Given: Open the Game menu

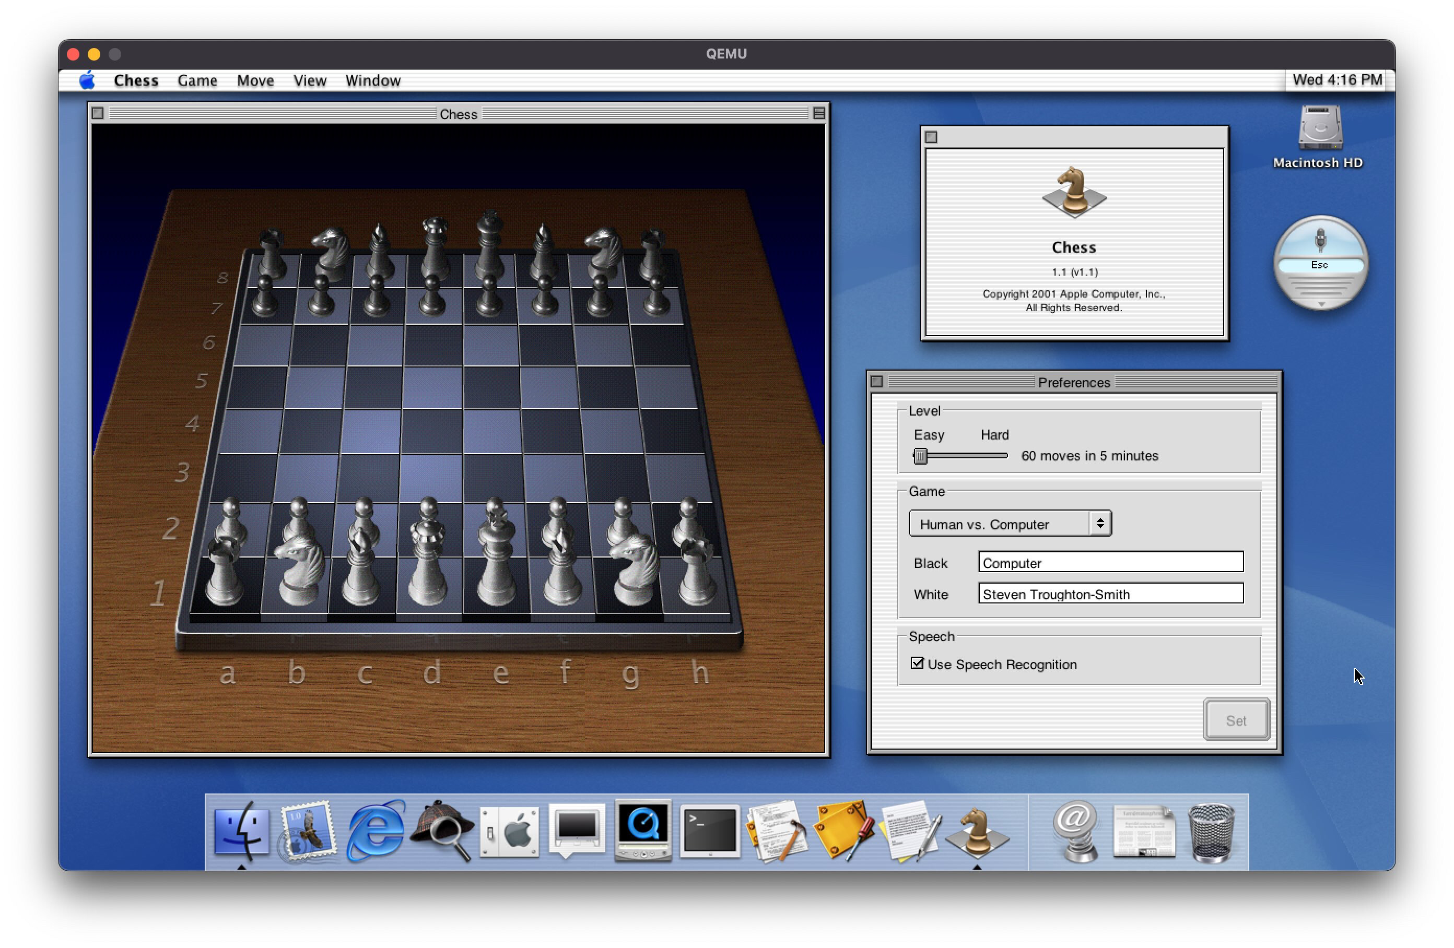Looking at the screenshot, I should point(197,80).
